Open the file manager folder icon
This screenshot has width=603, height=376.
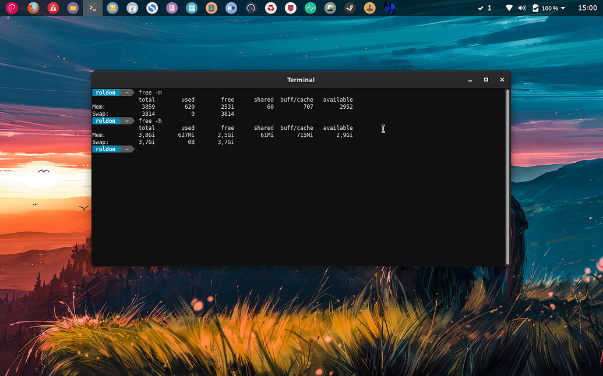click(x=73, y=8)
